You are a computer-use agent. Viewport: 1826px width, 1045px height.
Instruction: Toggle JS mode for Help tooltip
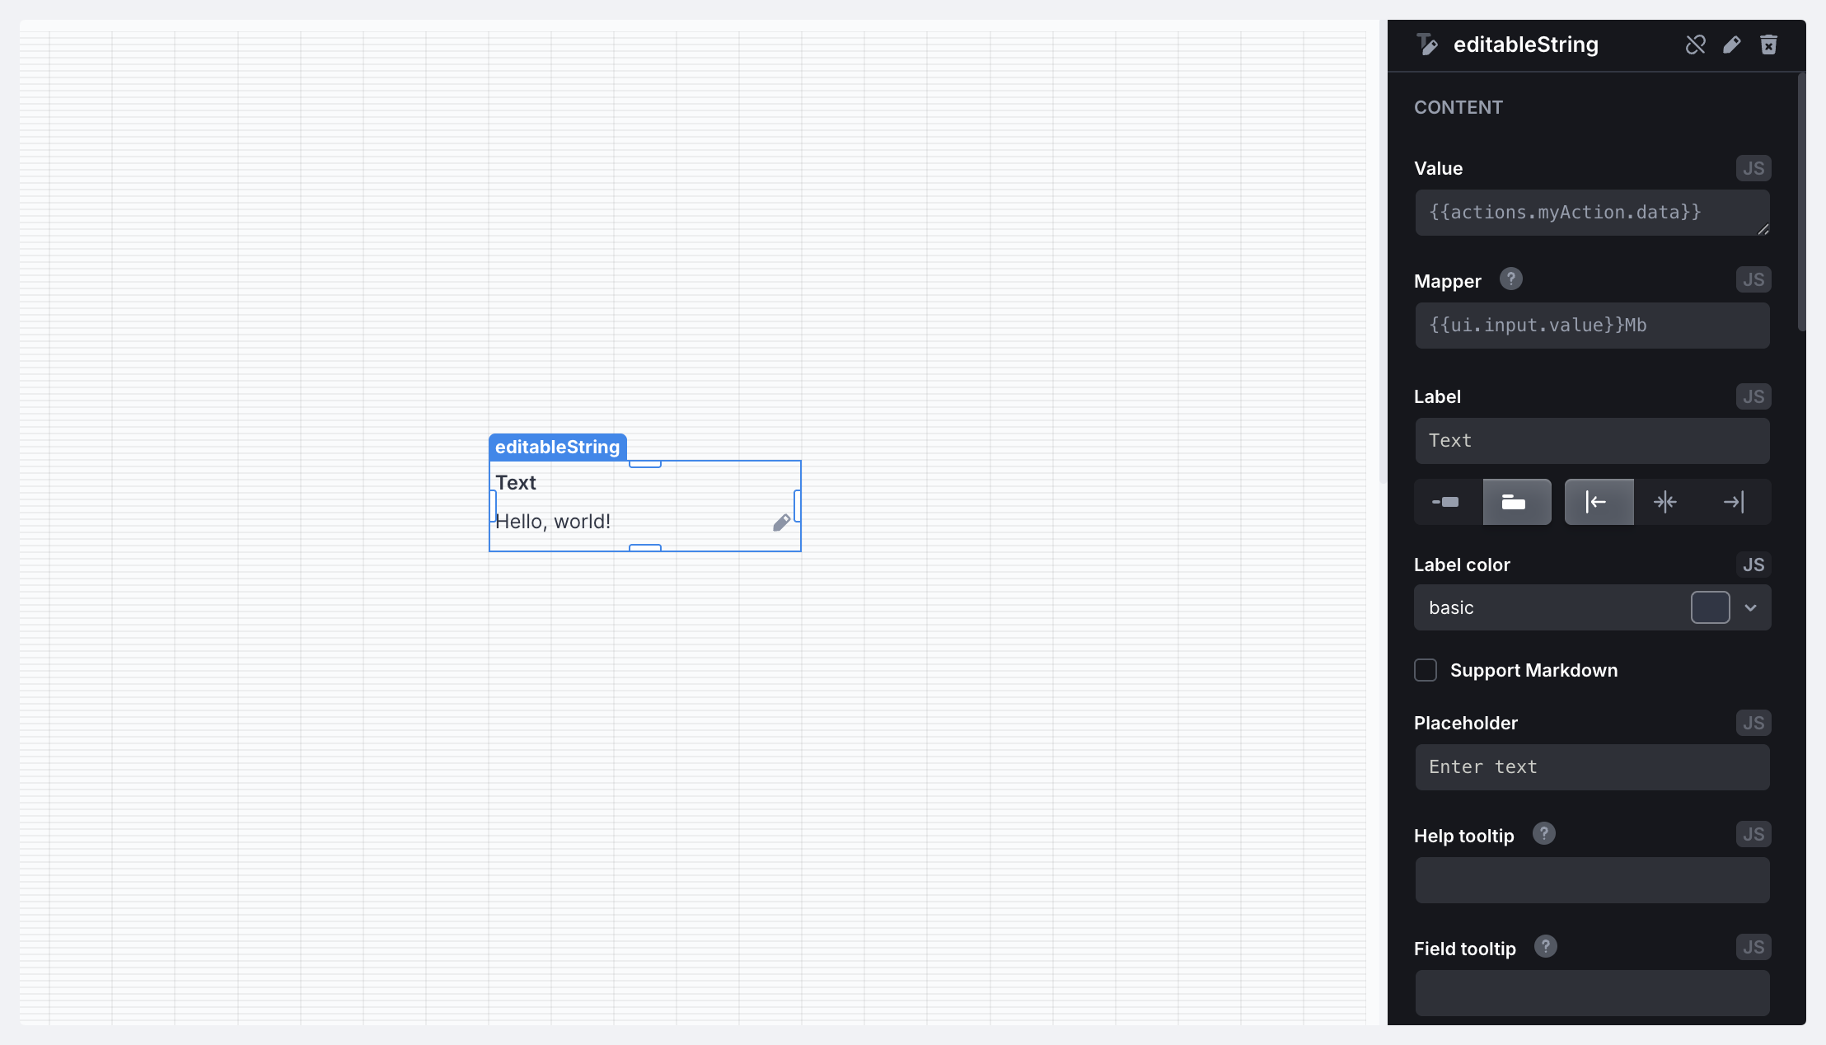1753,834
